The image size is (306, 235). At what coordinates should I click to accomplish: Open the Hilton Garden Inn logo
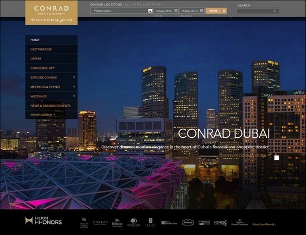[169, 223]
